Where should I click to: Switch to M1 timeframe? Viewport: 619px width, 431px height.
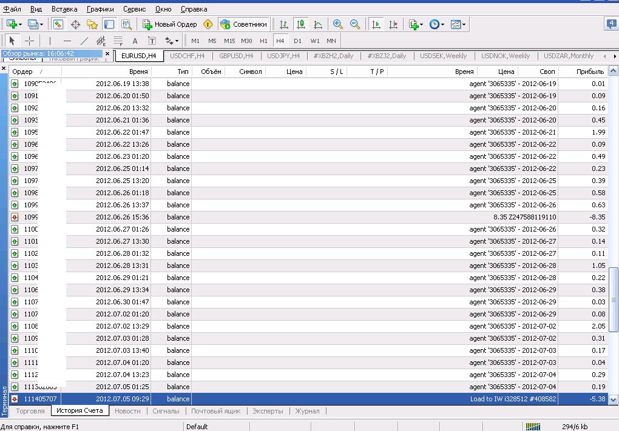(195, 41)
